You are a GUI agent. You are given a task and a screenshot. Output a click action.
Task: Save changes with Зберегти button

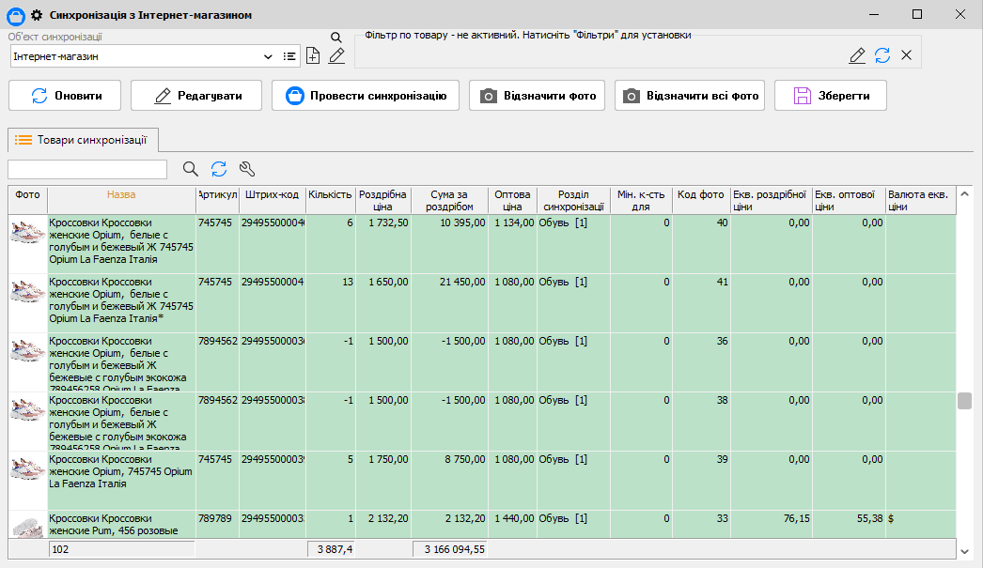(830, 96)
